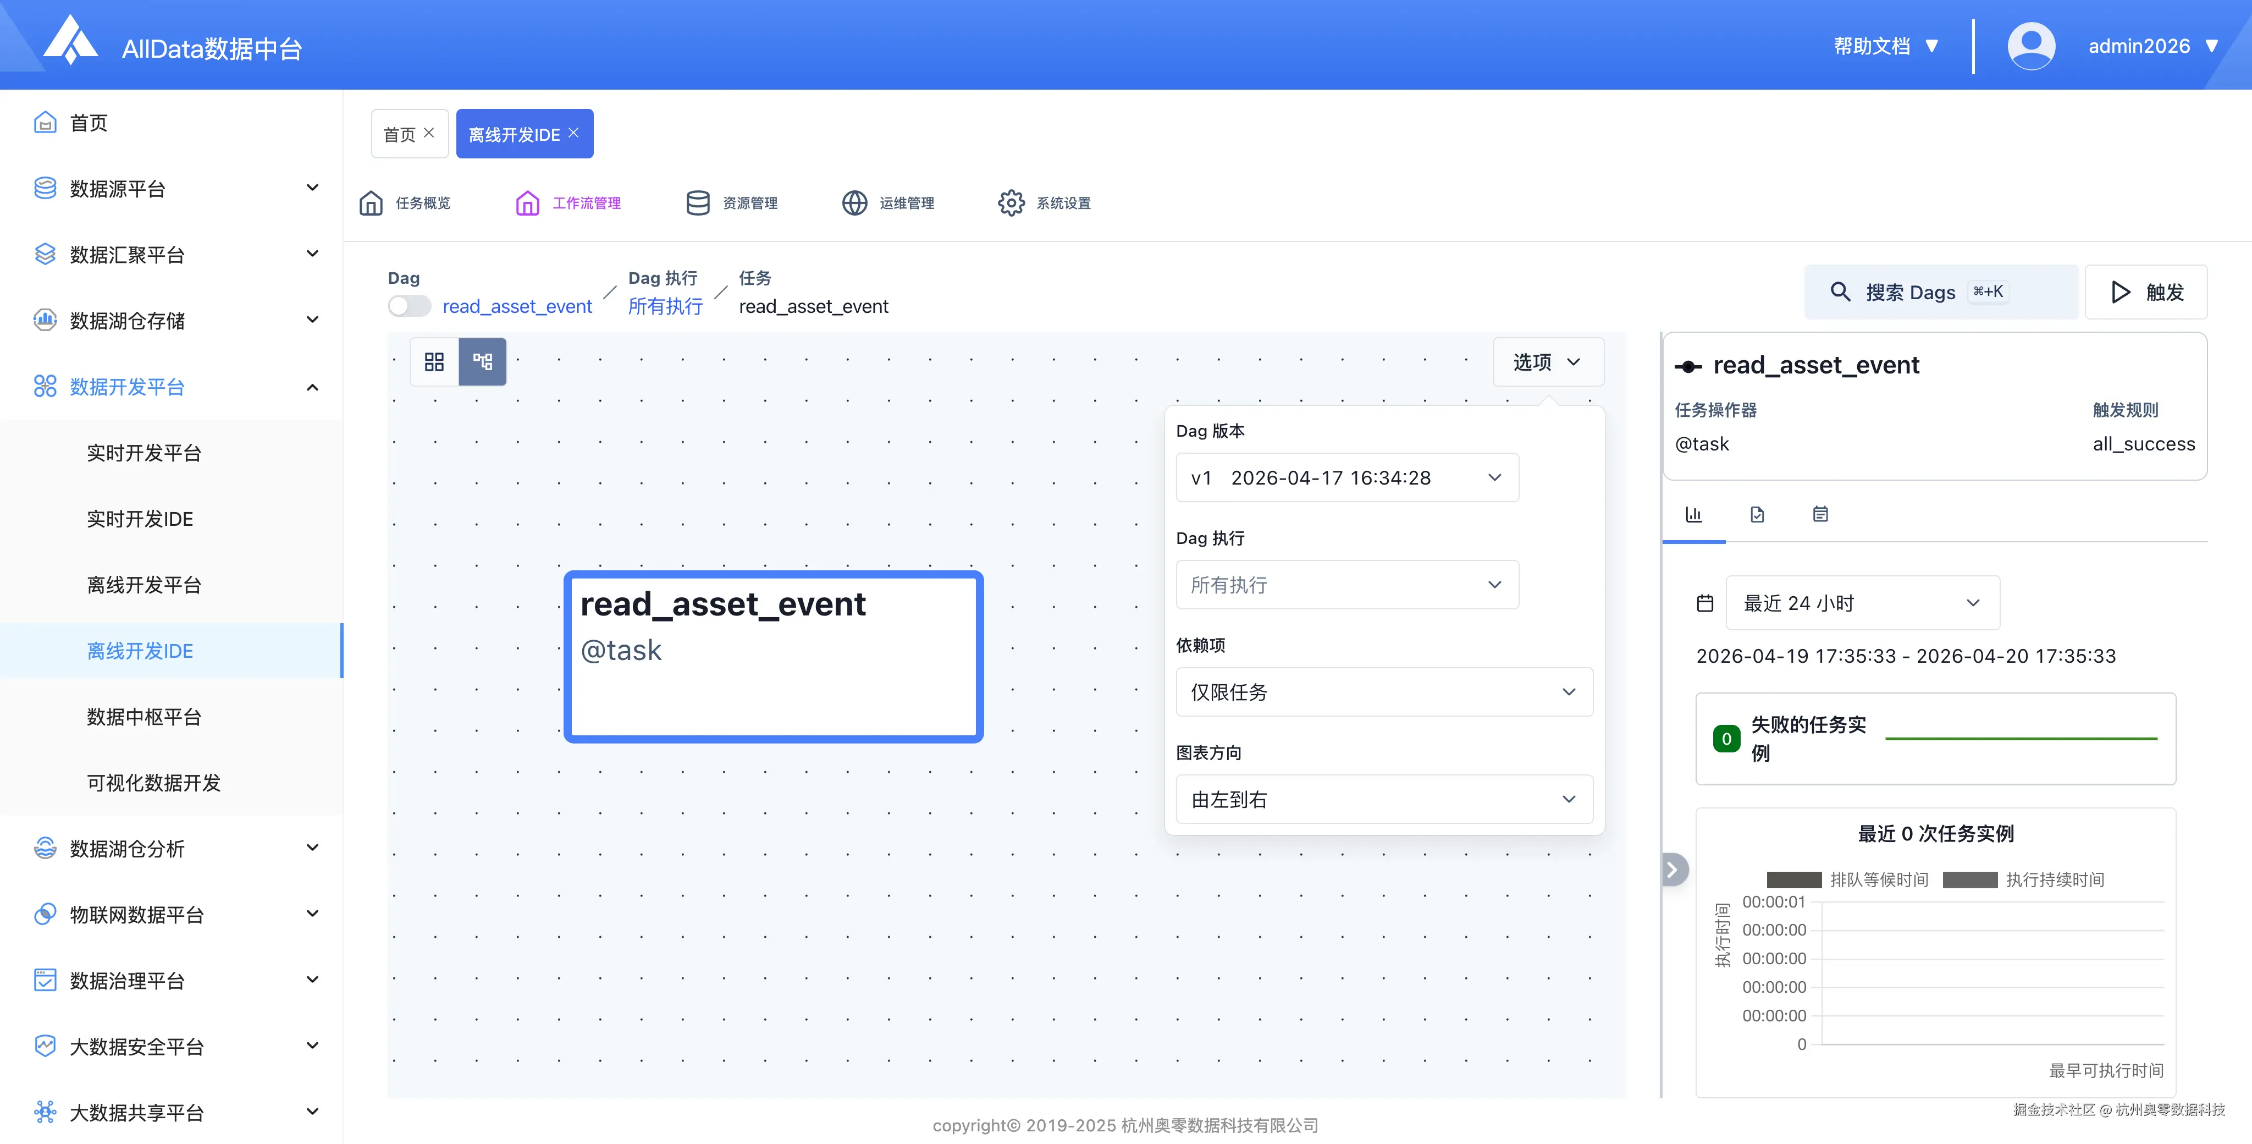
Task: Click the document code tab icon
Action: pyautogui.click(x=1757, y=514)
